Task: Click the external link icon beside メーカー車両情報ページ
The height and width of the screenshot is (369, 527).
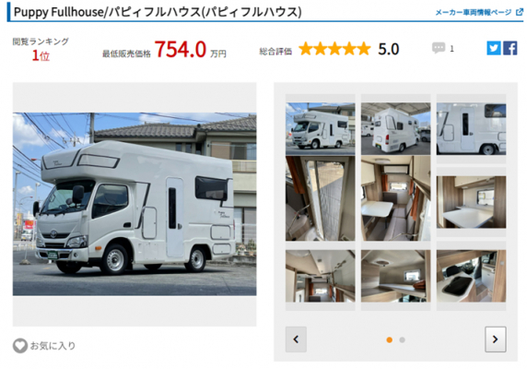Action: pos(519,12)
